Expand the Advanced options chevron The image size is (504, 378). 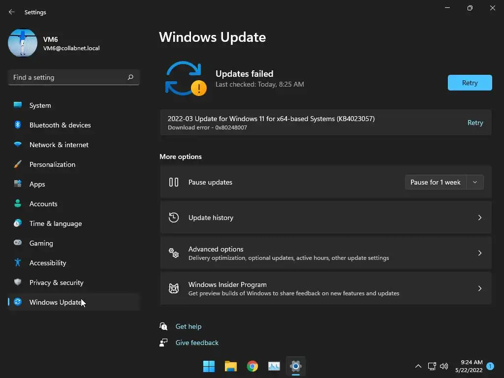479,253
